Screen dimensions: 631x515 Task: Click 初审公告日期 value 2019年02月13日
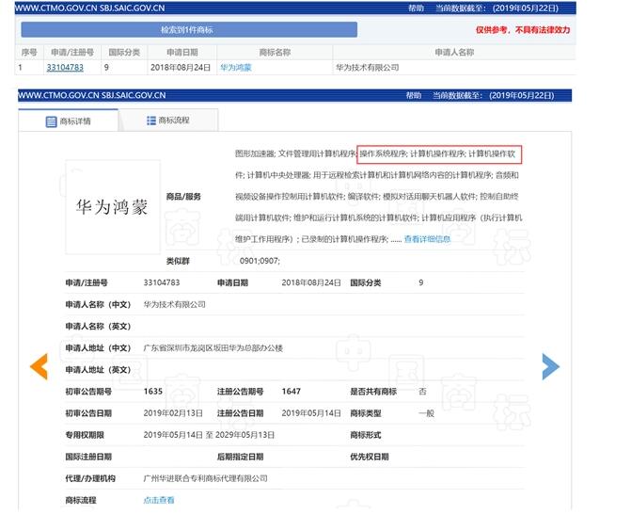(173, 413)
